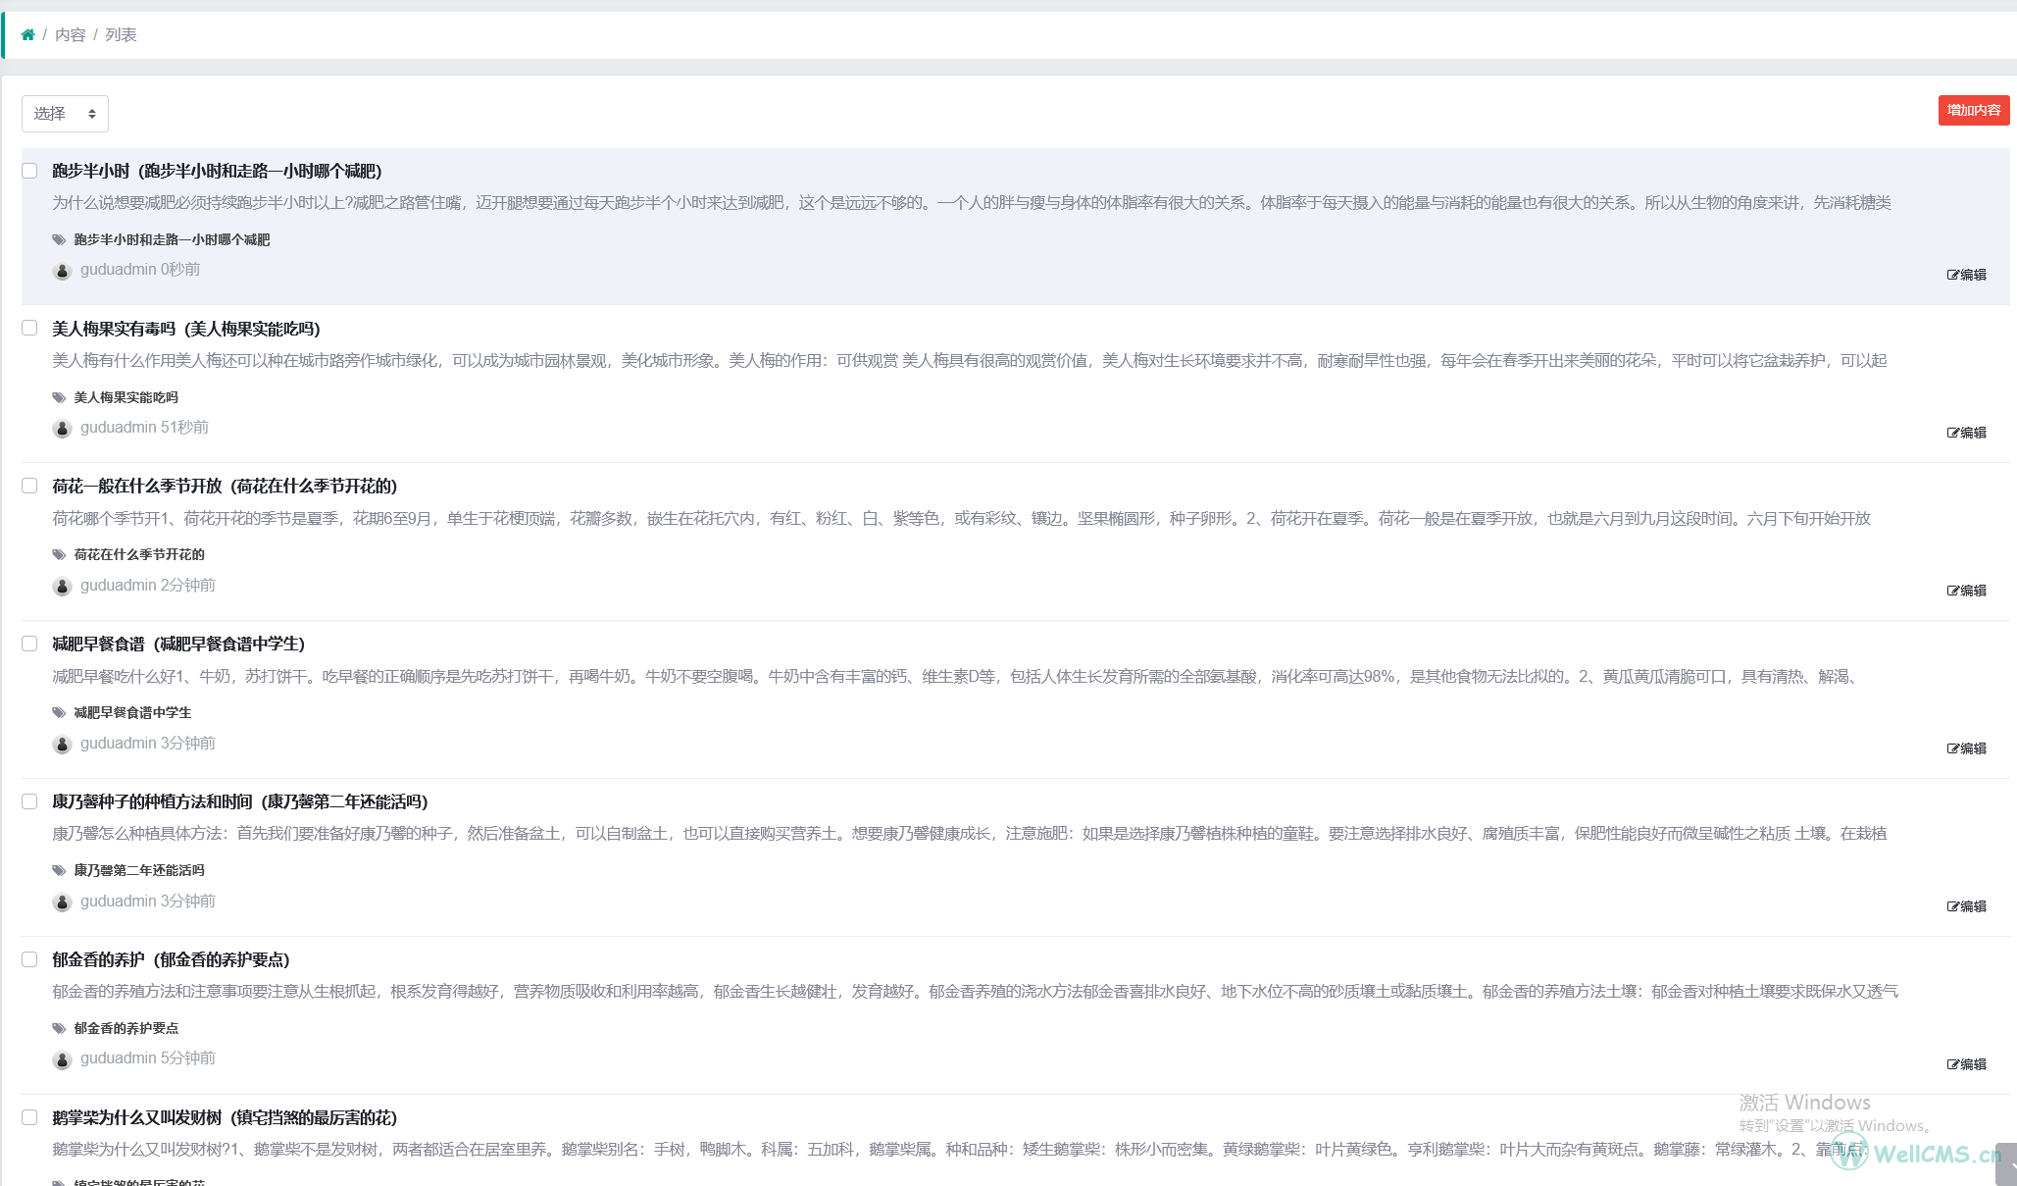Click the scroll-to-top button at bottom right
This screenshot has height=1186, width=2017.
2005,1163
